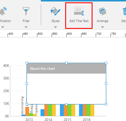Click the Arrange layers icon
Image resolution: width=126 pixels, height=121 pixels.
coord(103,11)
